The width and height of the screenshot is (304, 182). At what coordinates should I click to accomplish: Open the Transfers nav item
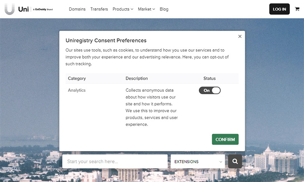coord(99,9)
